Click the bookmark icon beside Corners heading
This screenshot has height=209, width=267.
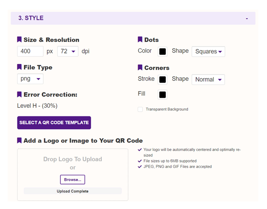point(140,67)
